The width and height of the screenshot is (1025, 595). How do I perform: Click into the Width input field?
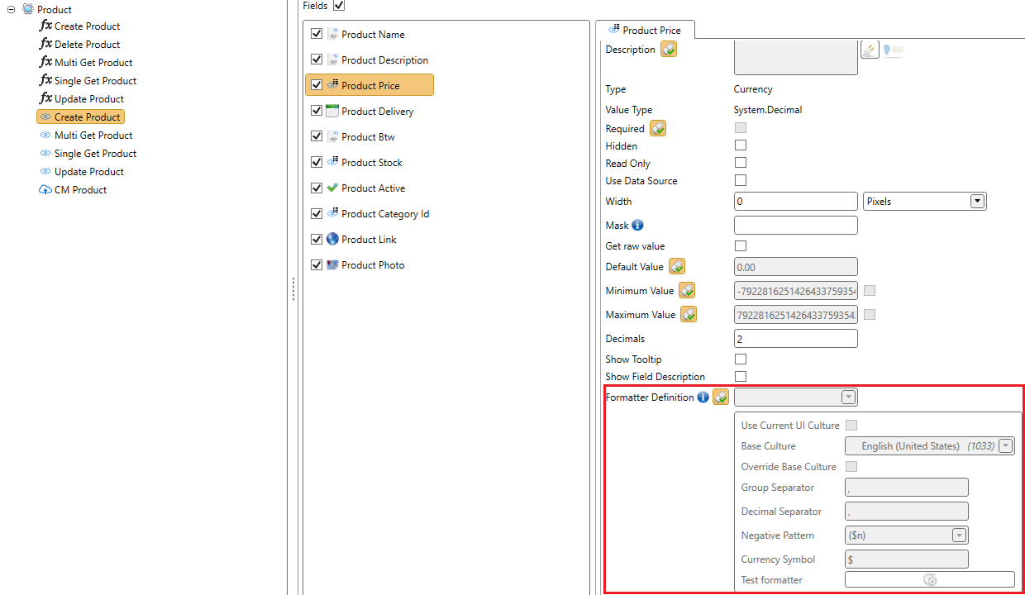(796, 201)
